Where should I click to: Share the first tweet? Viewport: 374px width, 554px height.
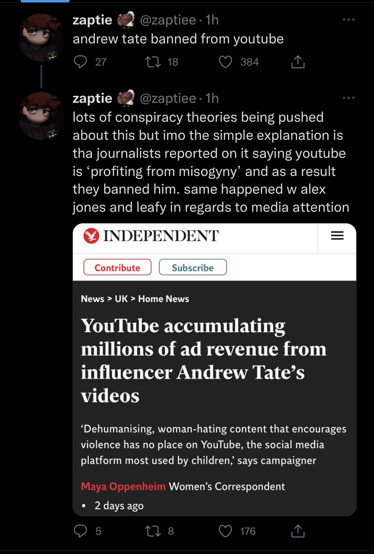(298, 62)
